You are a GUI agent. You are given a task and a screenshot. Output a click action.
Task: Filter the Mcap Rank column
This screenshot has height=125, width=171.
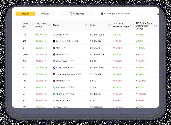[x=33, y=25]
